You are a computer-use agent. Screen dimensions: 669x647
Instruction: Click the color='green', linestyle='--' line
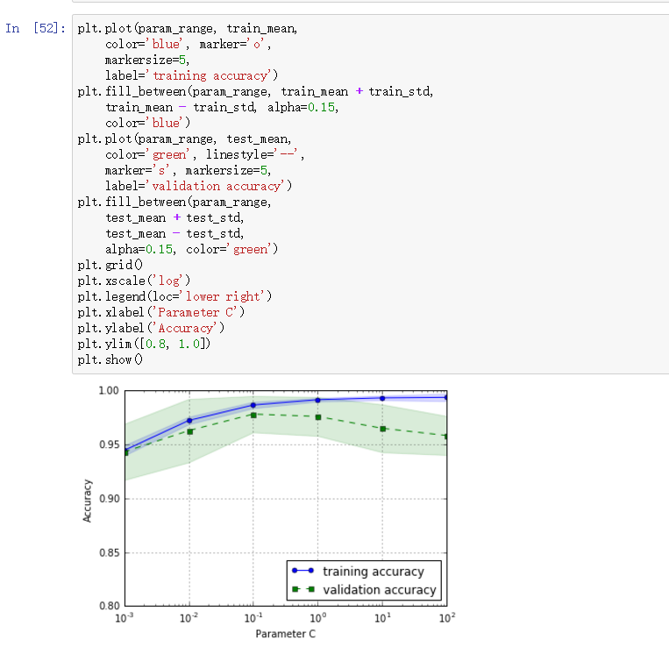coord(205,155)
